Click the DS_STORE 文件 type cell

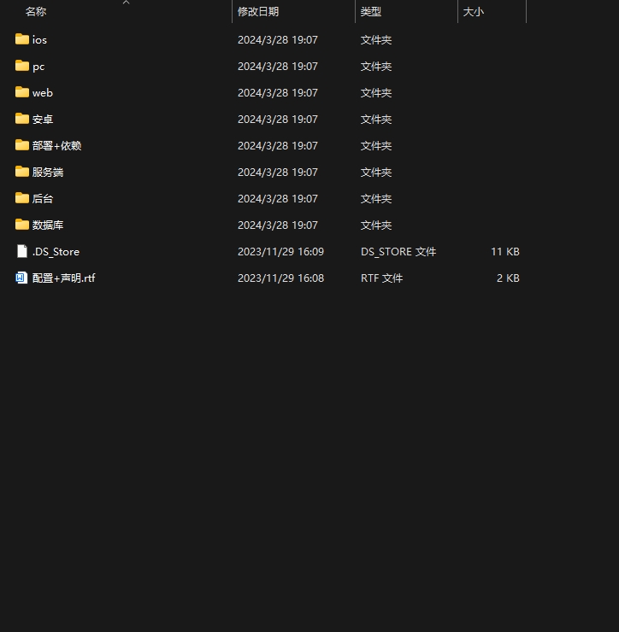pyautogui.click(x=398, y=251)
